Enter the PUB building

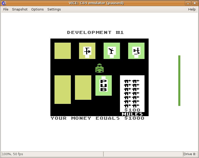click(x=104, y=86)
